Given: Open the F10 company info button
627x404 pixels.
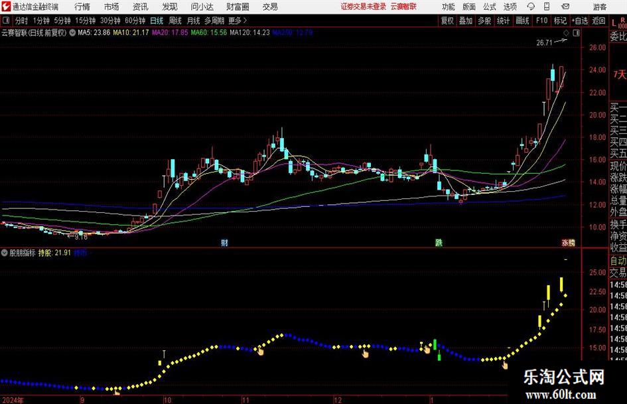Looking at the screenshot, I should pos(541,21).
